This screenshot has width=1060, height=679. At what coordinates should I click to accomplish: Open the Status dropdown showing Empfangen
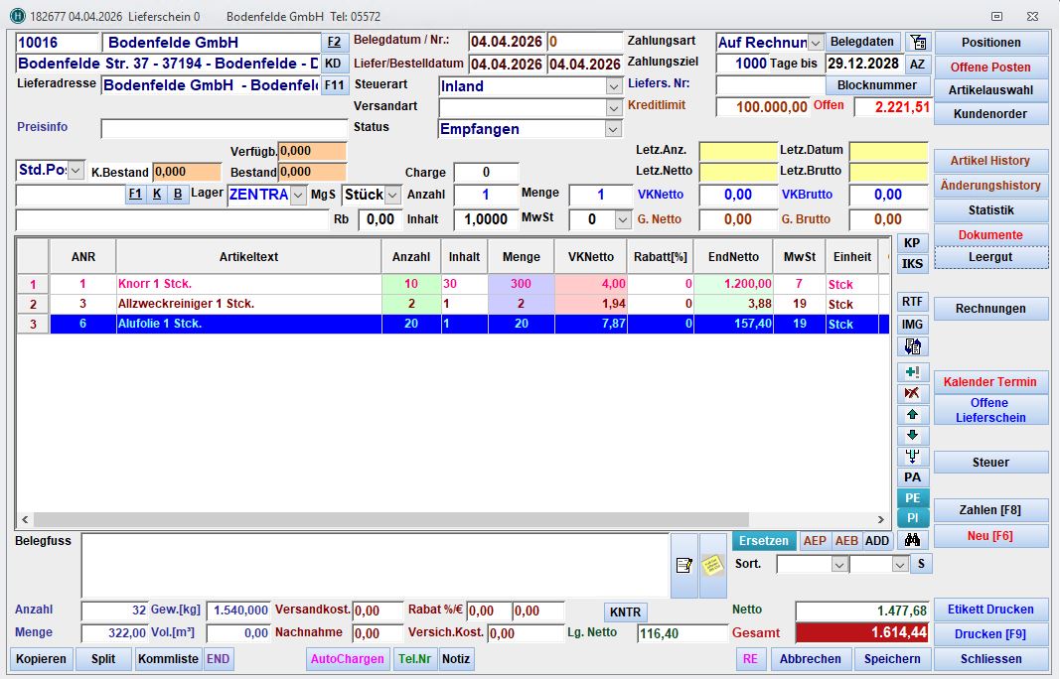tap(614, 129)
